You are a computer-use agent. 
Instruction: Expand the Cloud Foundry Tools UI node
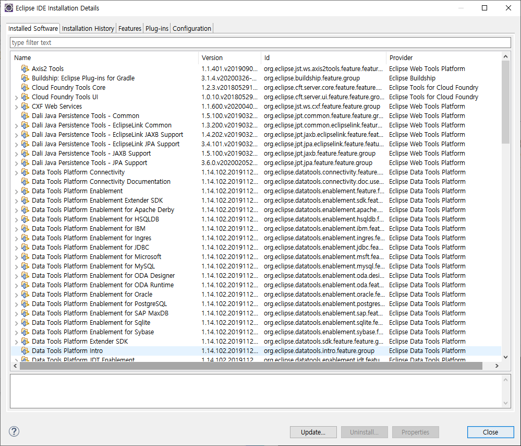coord(16,98)
